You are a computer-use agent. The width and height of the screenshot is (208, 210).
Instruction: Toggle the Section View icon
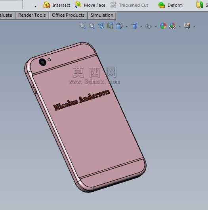pos(110,26)
